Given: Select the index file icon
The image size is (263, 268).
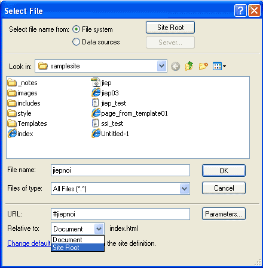Looking at the screenshot, I should [x=12, y=134].
